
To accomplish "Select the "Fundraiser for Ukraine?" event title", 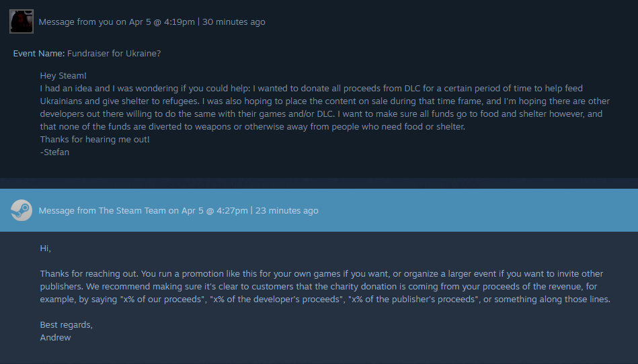I will 114,53.
